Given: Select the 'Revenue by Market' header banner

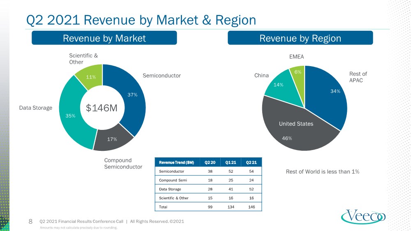Looking at the screenshot, I should click(x=104, y=38).
